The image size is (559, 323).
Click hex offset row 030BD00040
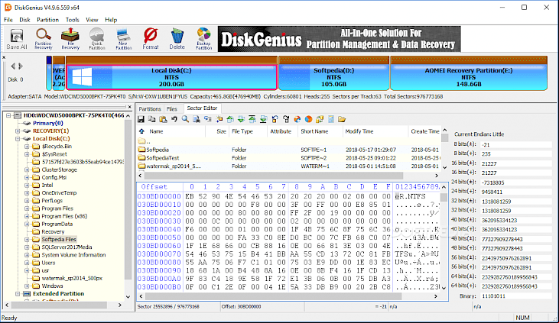coord(159,229)
